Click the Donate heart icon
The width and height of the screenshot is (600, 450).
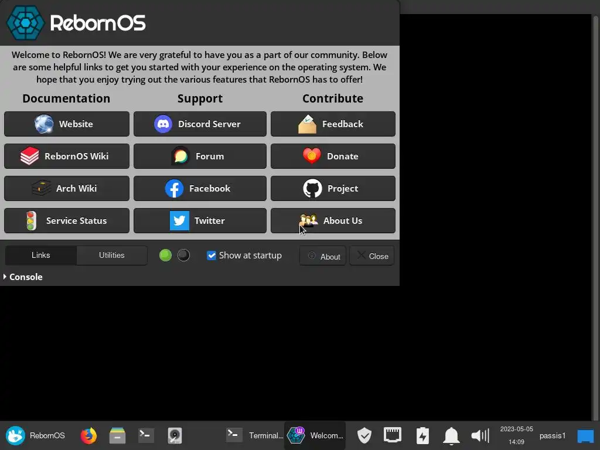(x=312, y=156)
